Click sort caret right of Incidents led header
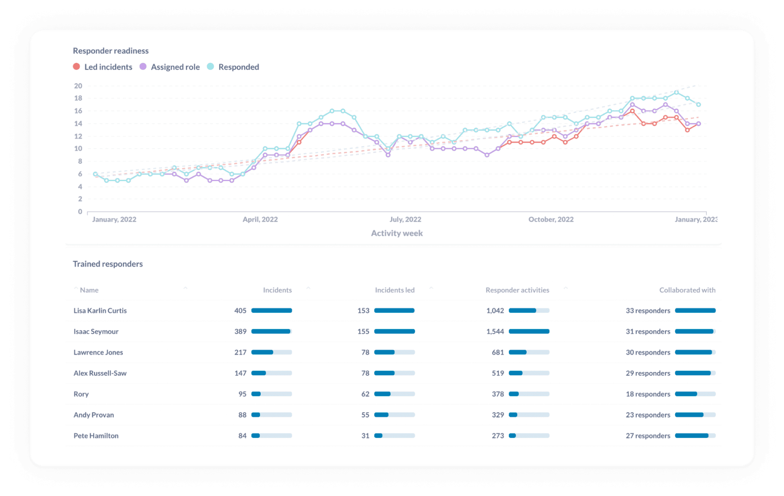Viewport: 784px width, 496px height. pos(431,288)
